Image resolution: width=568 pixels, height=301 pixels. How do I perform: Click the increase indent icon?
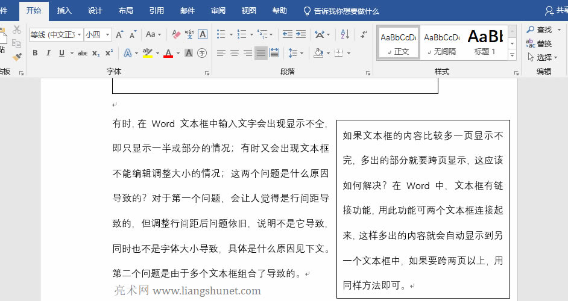coord(300,34)
